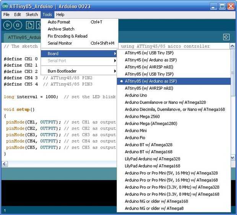The height and width of the screenshot is (215, 237).
Task: Close the Arduino 0023 window
Action: coord(231,6)
